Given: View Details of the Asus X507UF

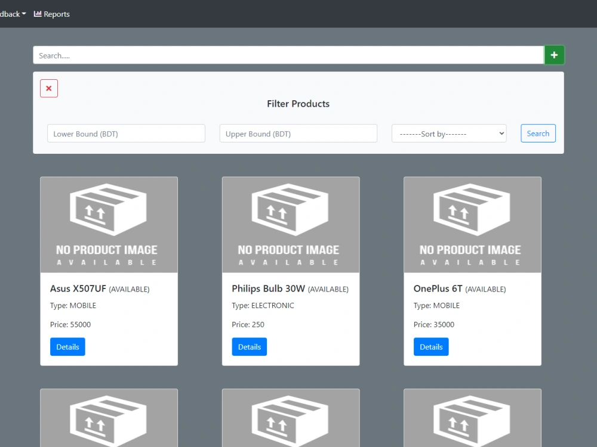Looking at the screenshot, I should click(67, 346).
